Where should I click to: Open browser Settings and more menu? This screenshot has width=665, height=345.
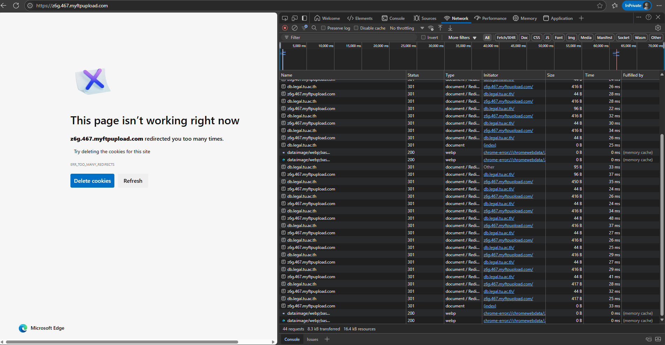659,6
